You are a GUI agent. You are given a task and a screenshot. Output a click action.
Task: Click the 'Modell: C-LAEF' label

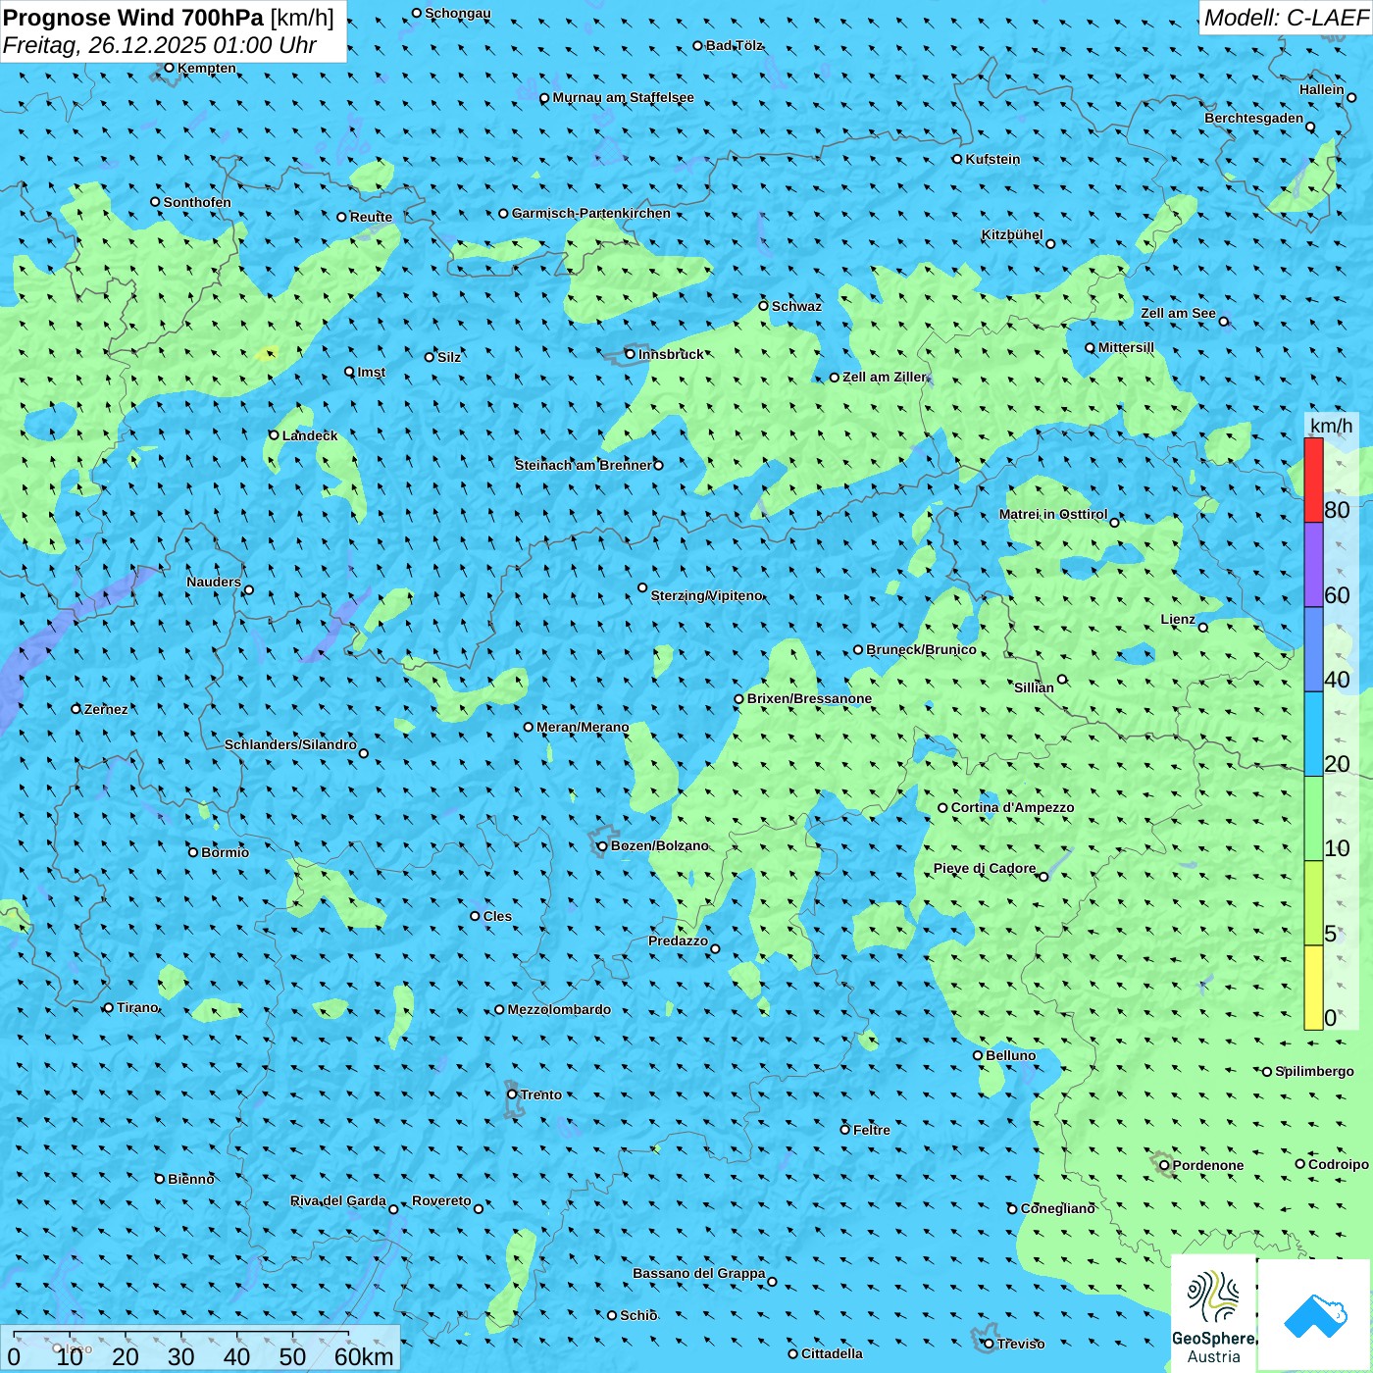pos(1286,17)
